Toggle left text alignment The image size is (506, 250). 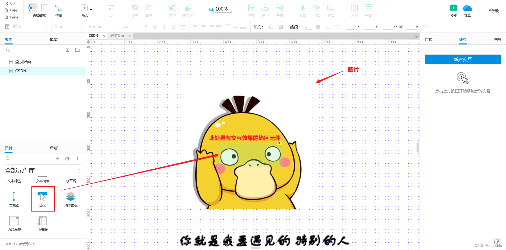tap(195, 27)
